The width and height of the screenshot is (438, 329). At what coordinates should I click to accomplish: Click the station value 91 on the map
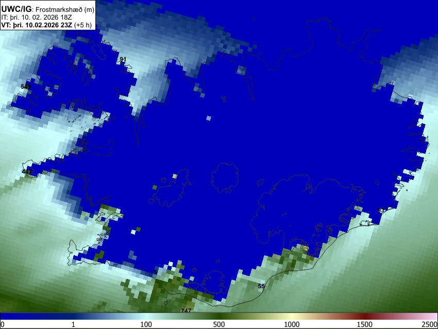[x=123, y=59]
